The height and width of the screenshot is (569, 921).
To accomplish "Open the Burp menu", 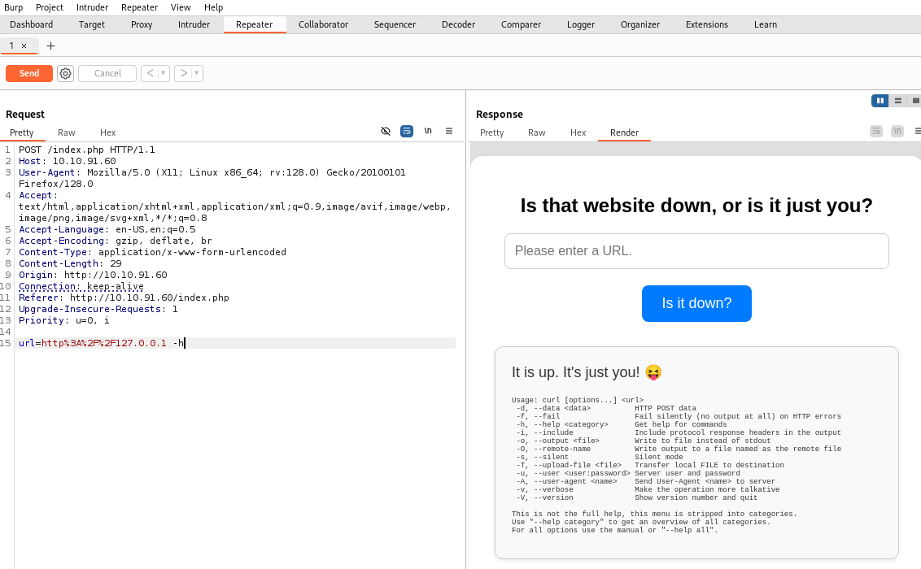I will coord(14,7).
